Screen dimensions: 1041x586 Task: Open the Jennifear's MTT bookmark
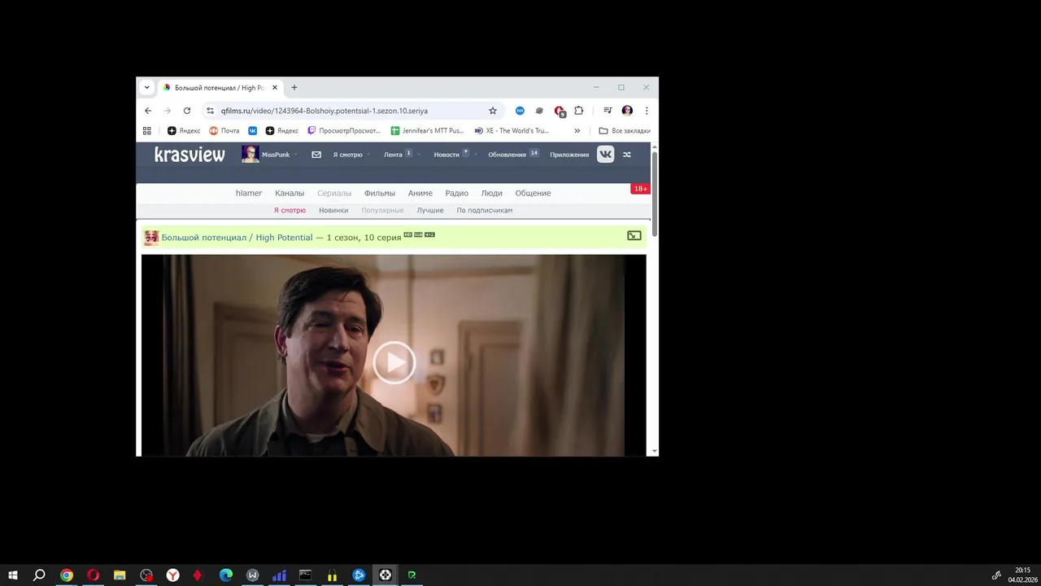click(427, 130)
